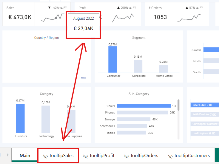
Task: Click the Orders sparkline chart
Action: (x=189, y=18)
